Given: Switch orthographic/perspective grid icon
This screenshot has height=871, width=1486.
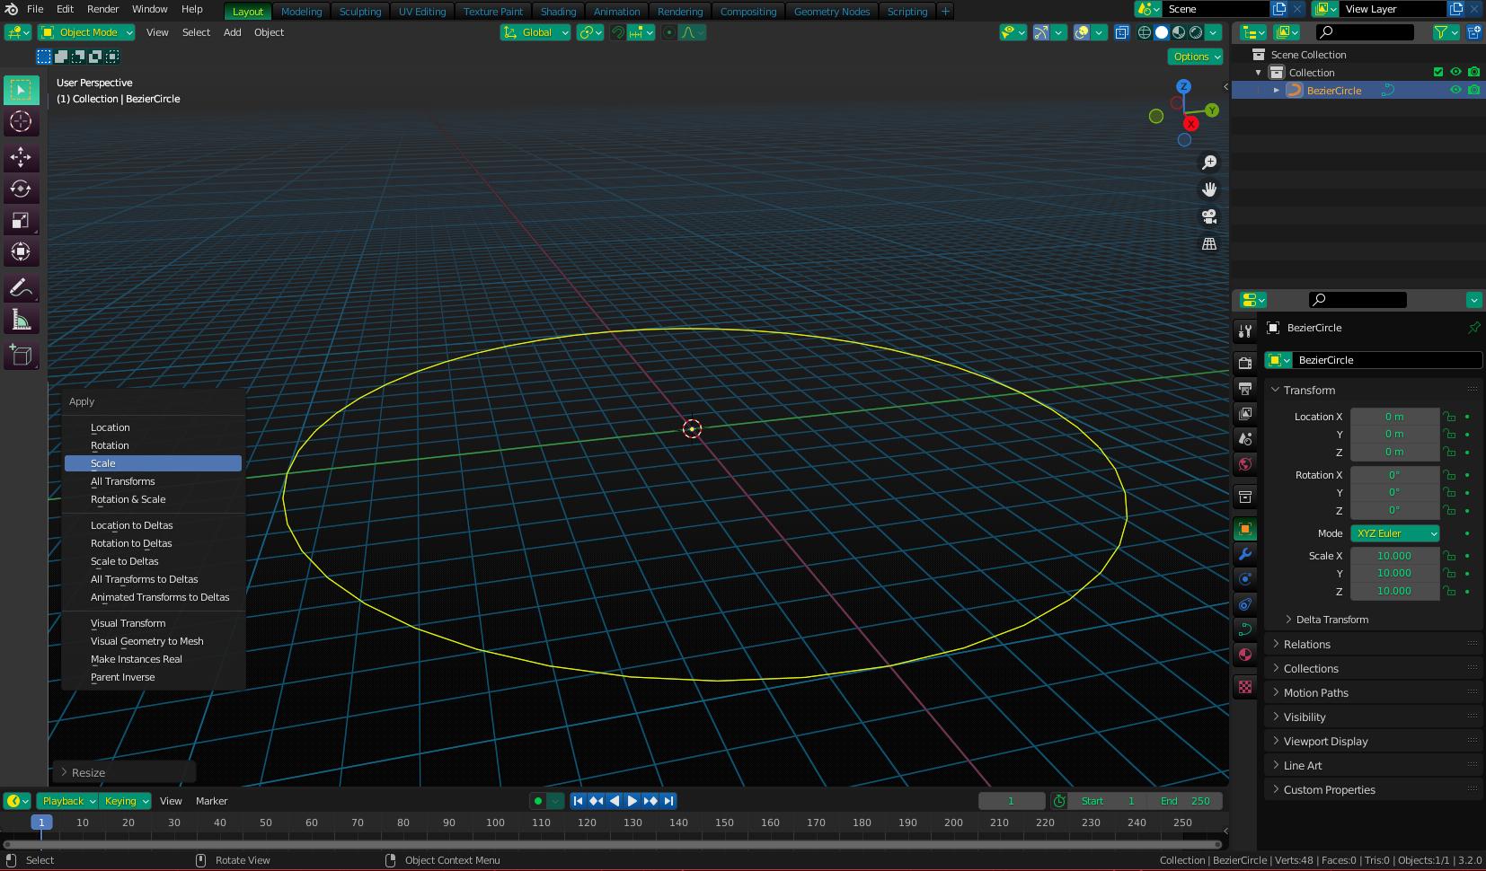Looking at the screenshot, I should point(1209,243).
